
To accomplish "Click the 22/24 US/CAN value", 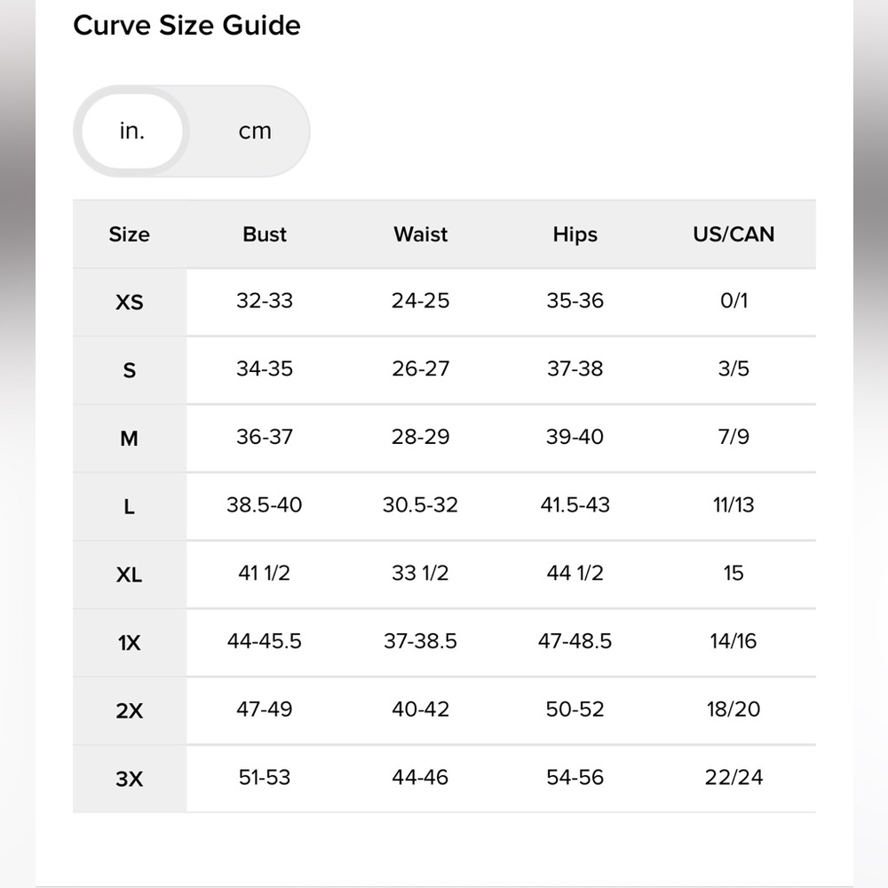I will [733, 777].
